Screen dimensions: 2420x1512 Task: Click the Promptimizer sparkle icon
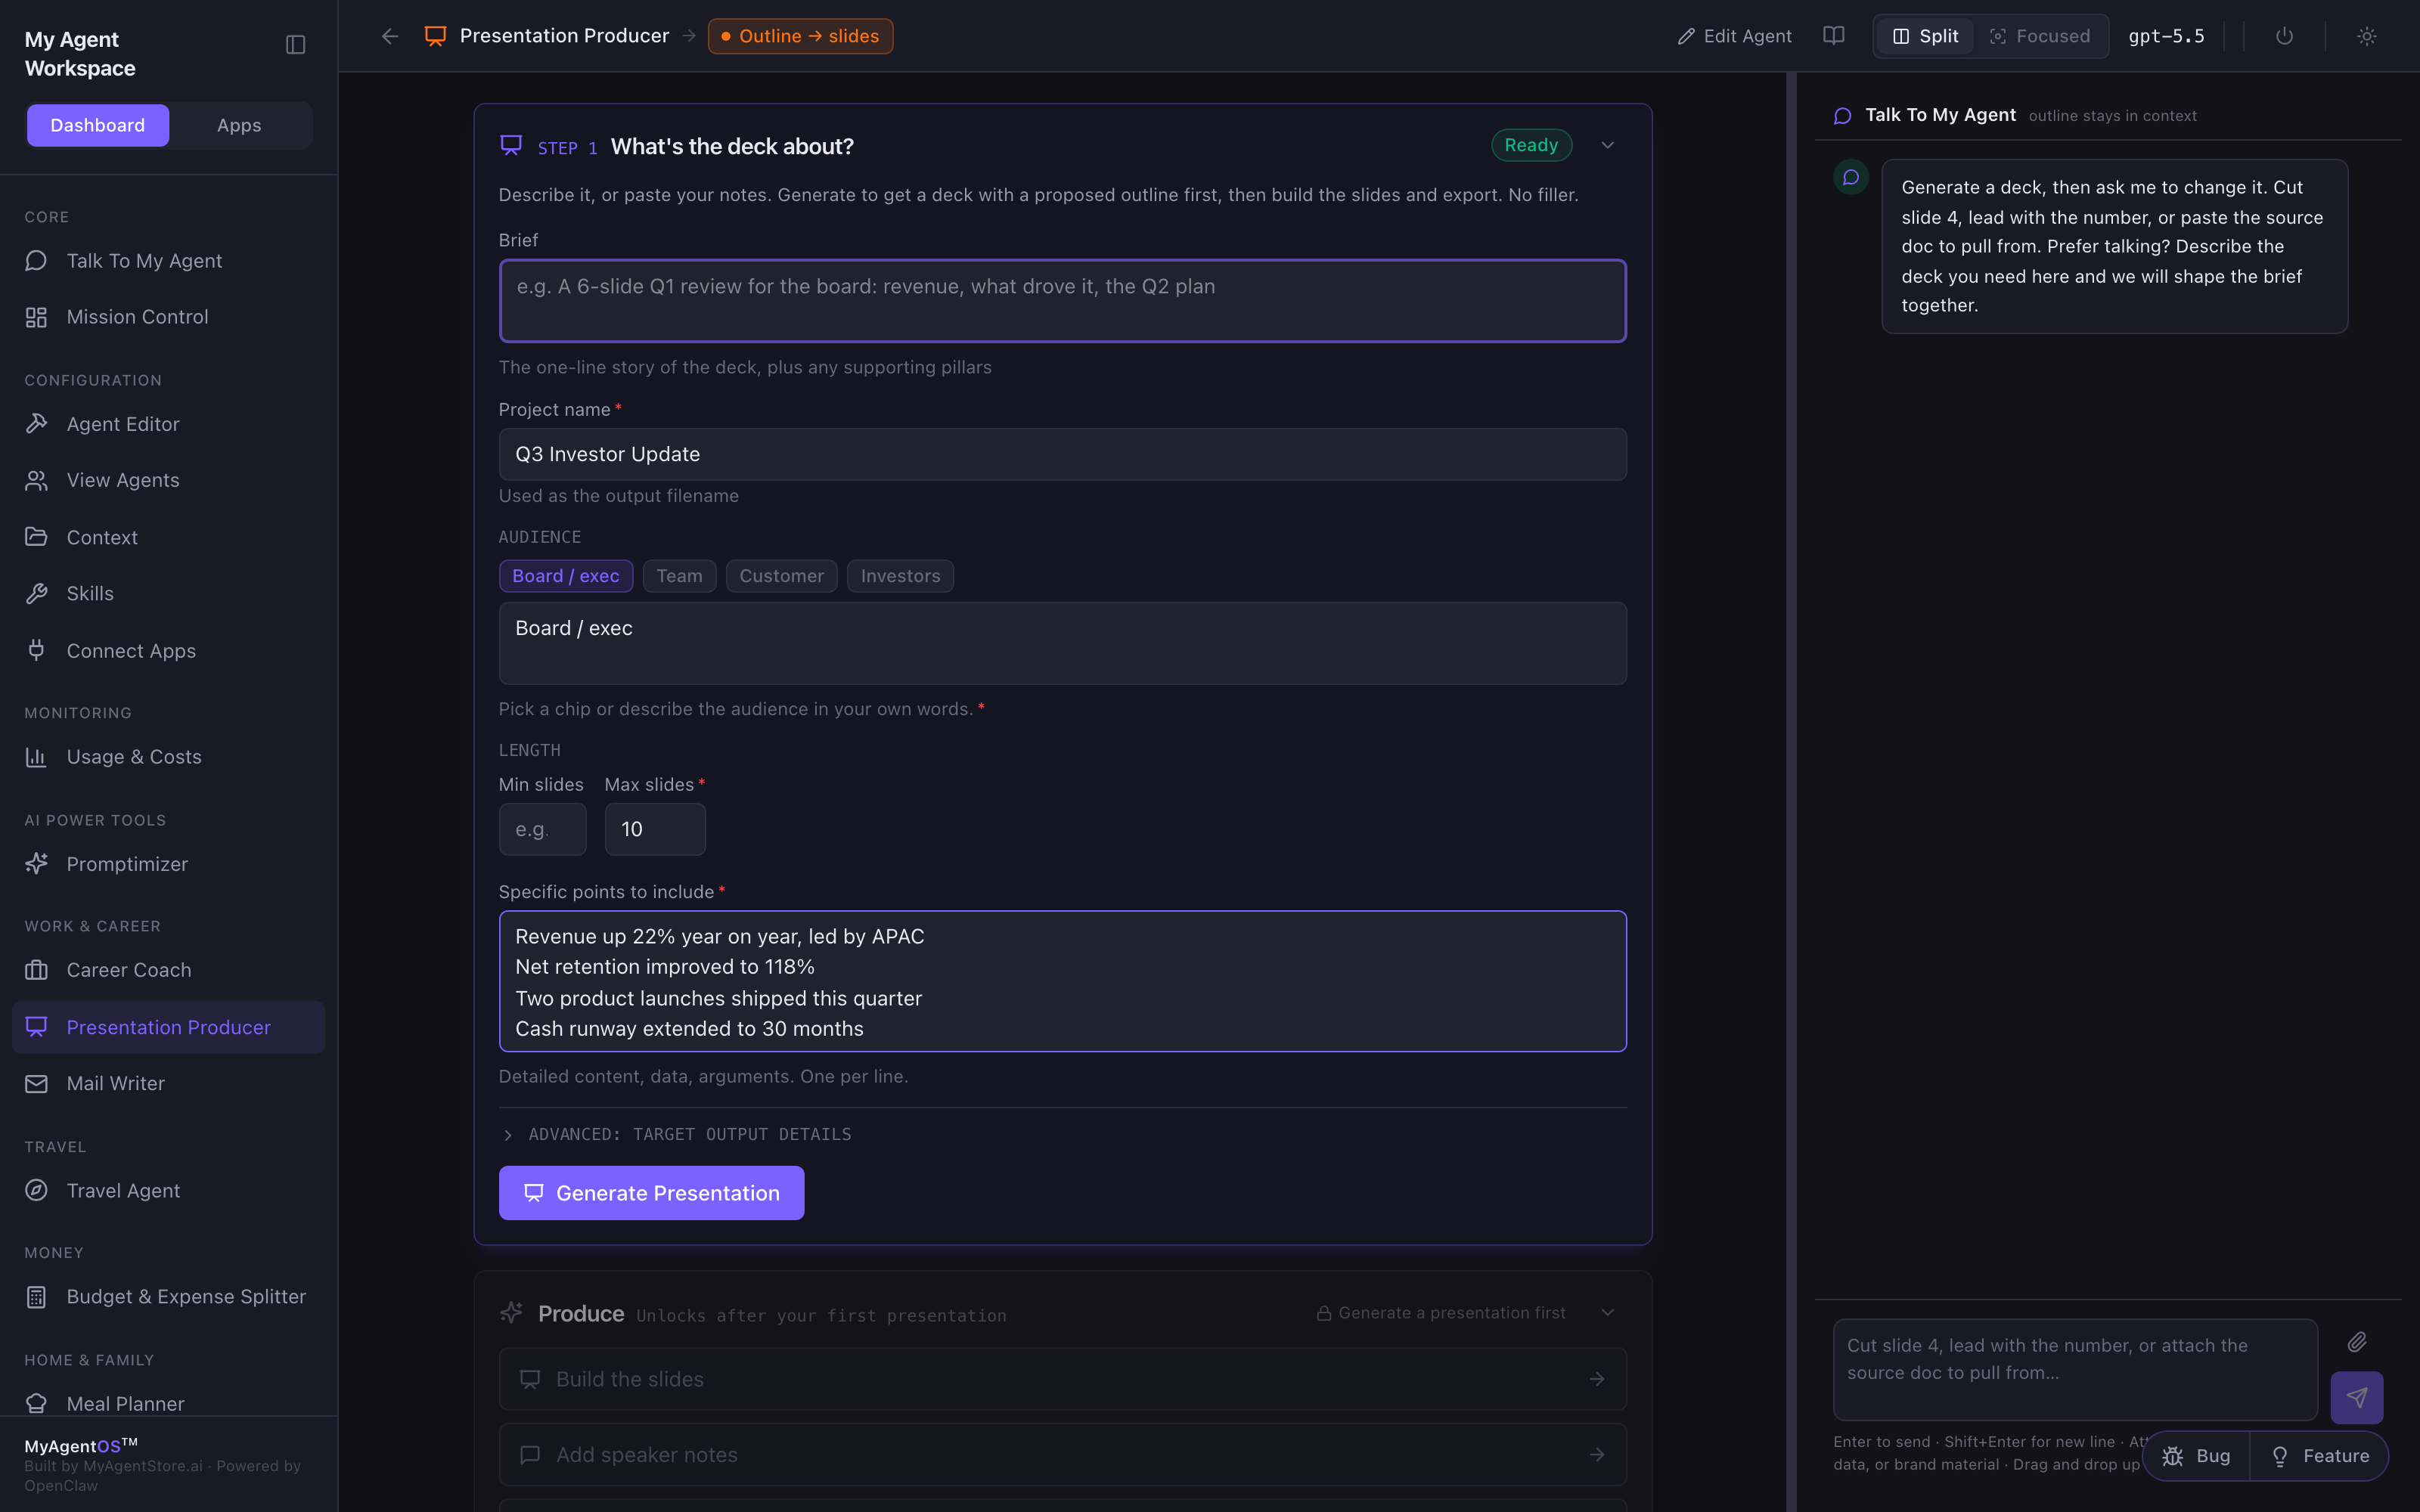[36, 863]
